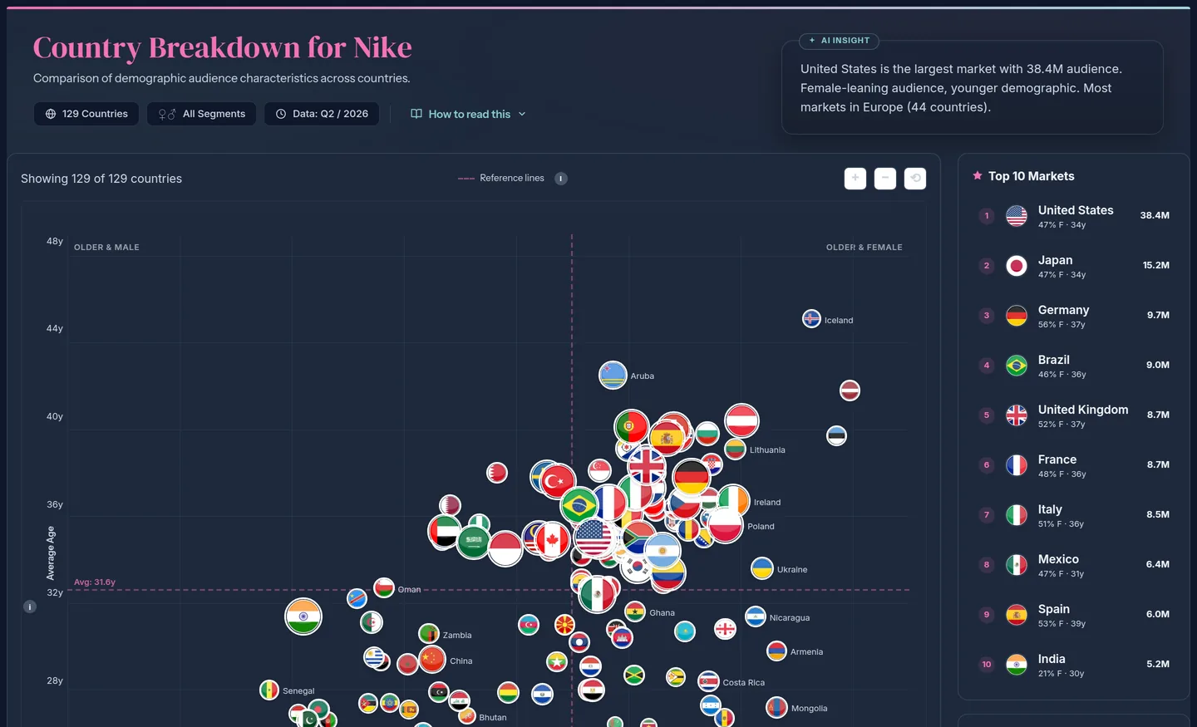Select the China flag bubble
This screenshot has width=1197, height=727.
(x=432, y=660)
